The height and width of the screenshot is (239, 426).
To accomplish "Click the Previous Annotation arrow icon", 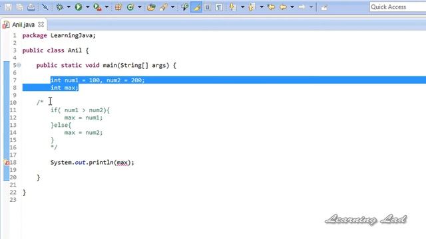I will click(x=252, y=7).
